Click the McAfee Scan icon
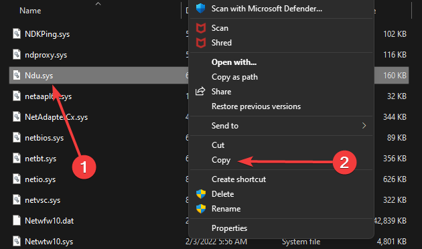Screen dimensions: 422x249 201,28
